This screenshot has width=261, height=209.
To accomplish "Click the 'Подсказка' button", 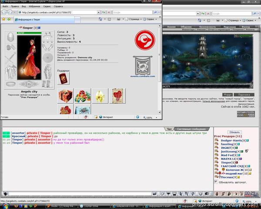I will coord(244,94).
